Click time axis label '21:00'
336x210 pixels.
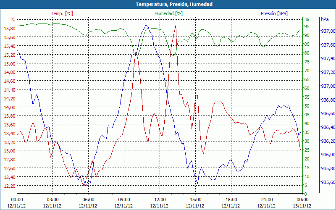pyautogui.click(x=267, y=200)
